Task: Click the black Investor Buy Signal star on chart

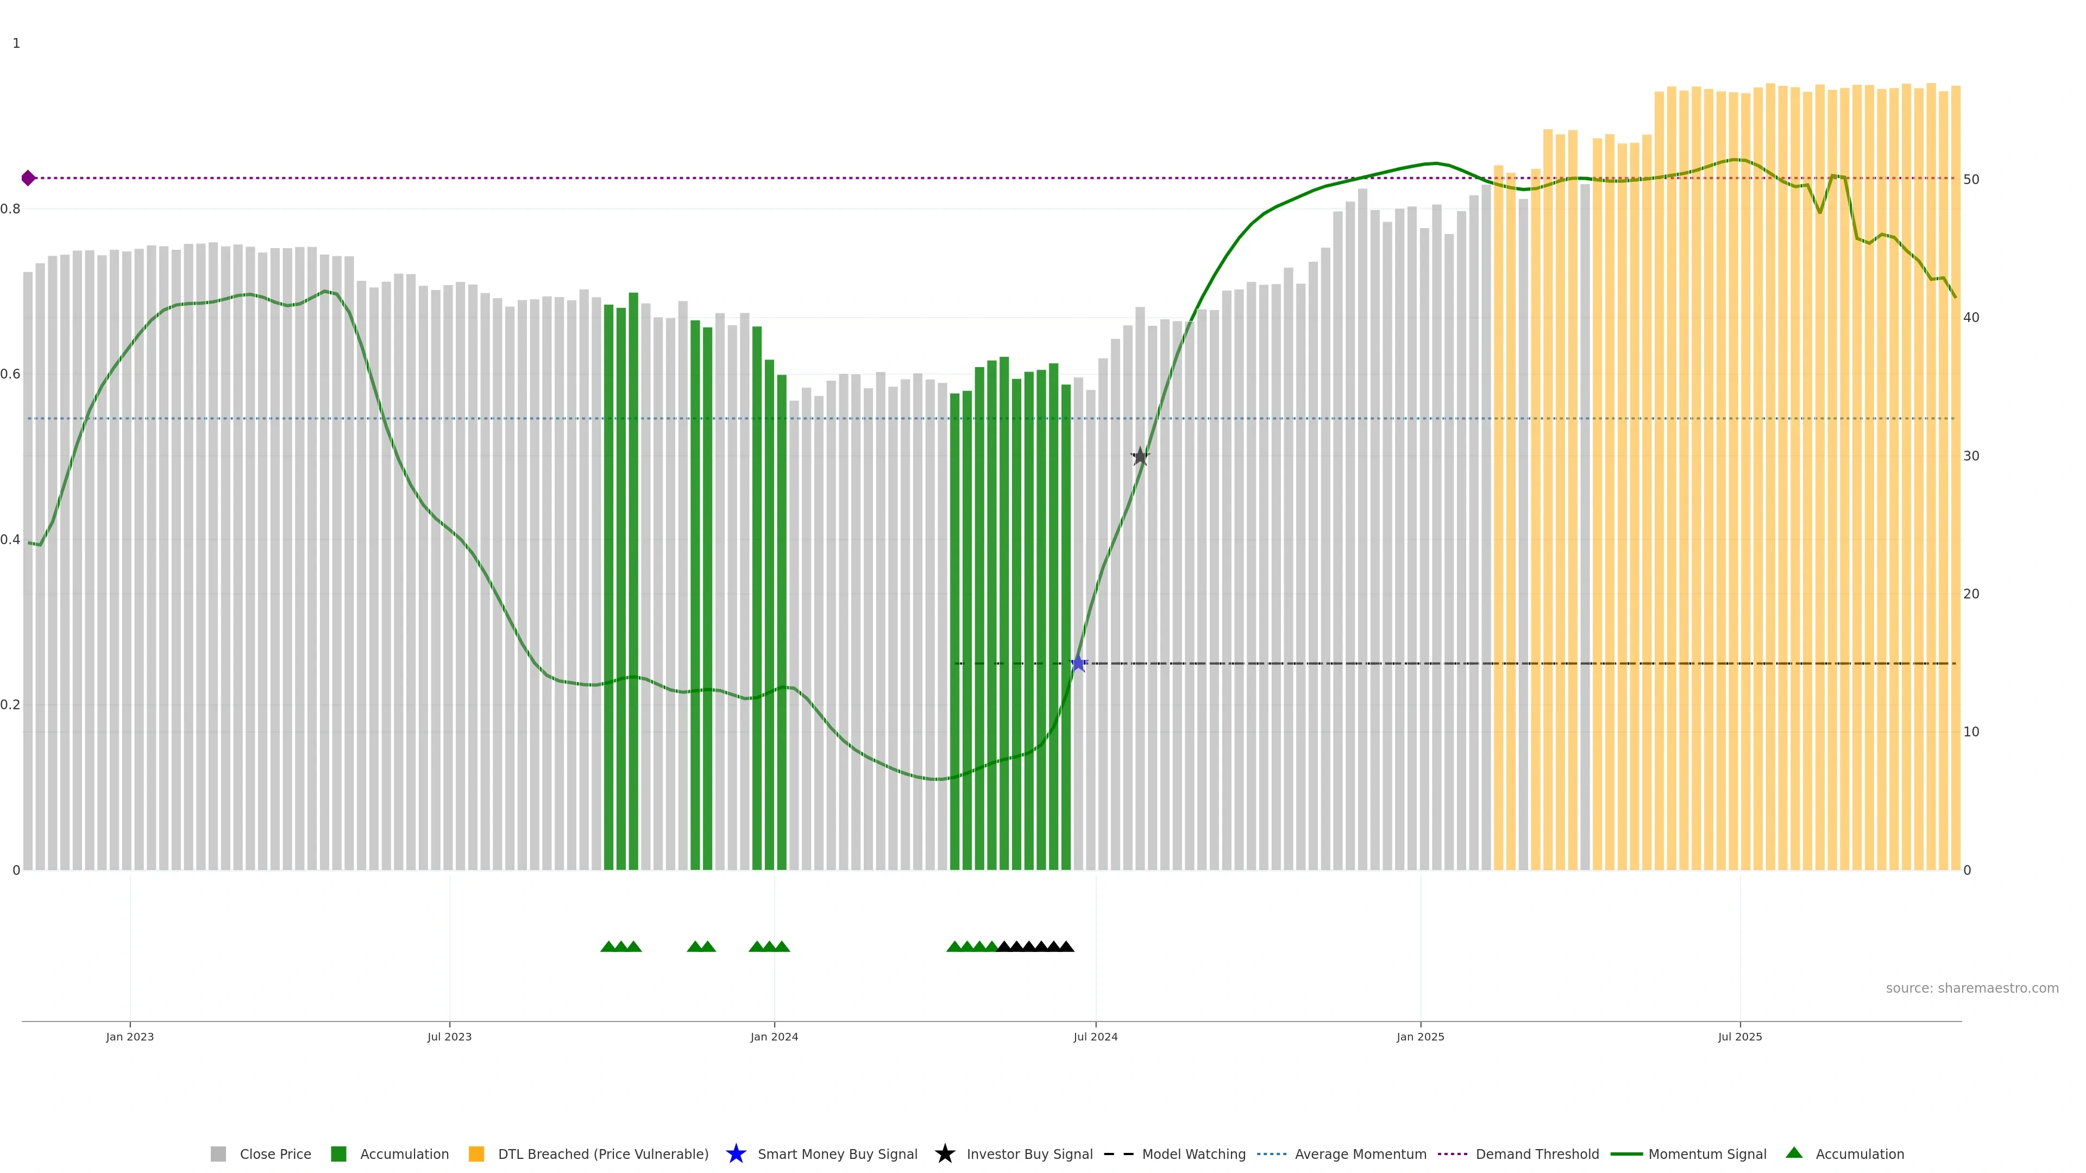Action: (x=1139, y=456)
